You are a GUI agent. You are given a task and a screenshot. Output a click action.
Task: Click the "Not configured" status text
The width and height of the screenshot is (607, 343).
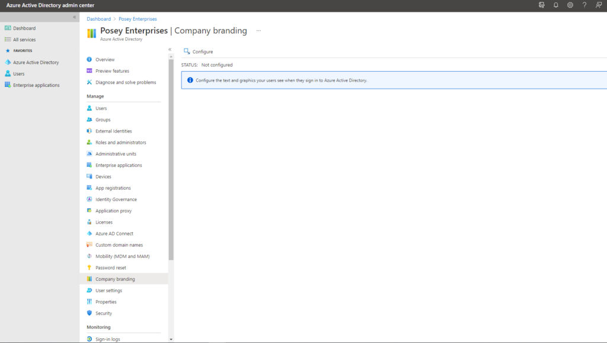click(217, 65)
